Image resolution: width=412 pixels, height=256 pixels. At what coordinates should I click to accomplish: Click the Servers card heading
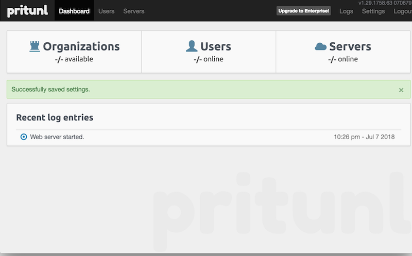pyautogui.click(x=350, y=46)
